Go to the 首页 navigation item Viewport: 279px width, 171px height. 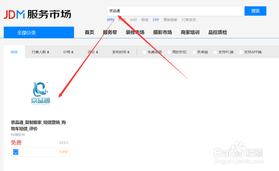(x=89, y=32)
